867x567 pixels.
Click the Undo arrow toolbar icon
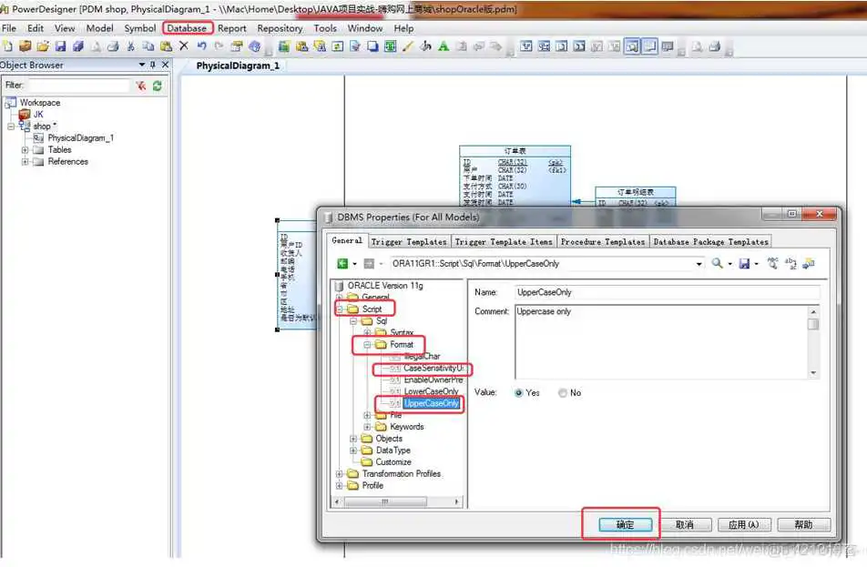pyautogui.click(x=202, y=46)
